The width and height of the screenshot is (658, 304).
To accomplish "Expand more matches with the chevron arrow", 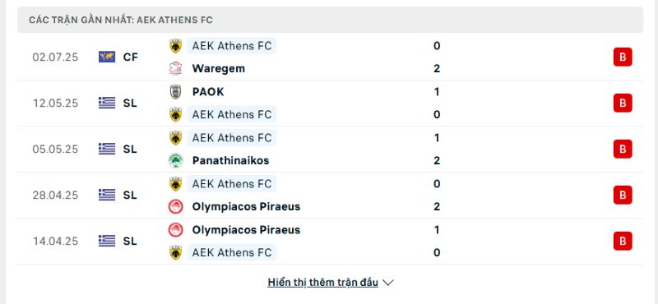I will [388, 283].
